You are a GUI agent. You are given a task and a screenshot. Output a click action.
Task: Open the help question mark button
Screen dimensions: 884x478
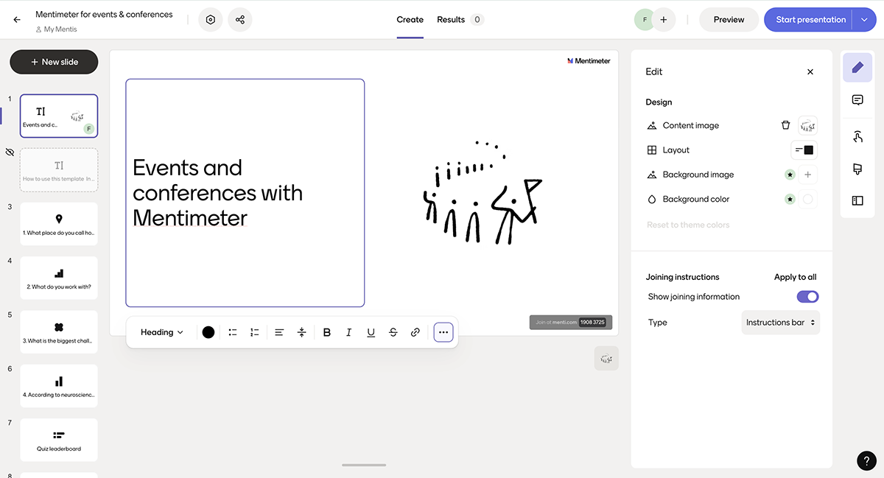(867, 460)
